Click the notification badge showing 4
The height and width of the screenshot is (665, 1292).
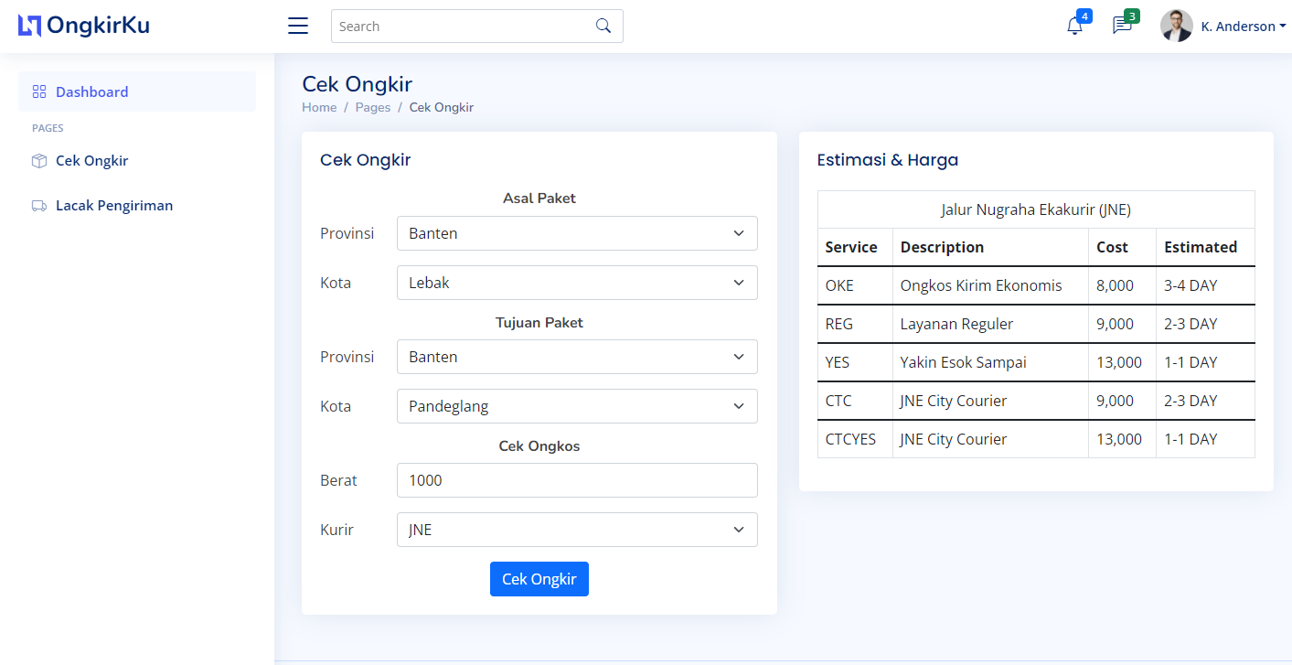pos(1084,16)
